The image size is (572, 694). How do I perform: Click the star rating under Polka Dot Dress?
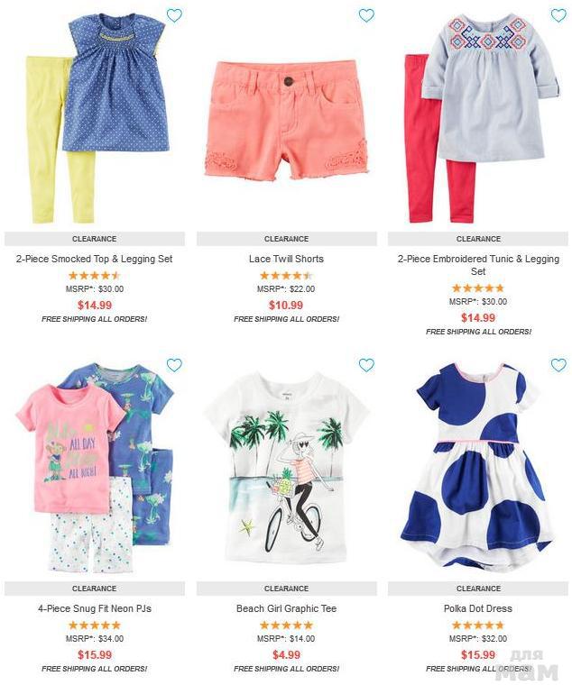(x=478, y=626)
